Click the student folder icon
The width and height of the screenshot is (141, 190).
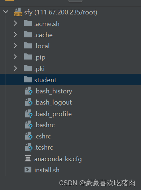click(28, 79)
